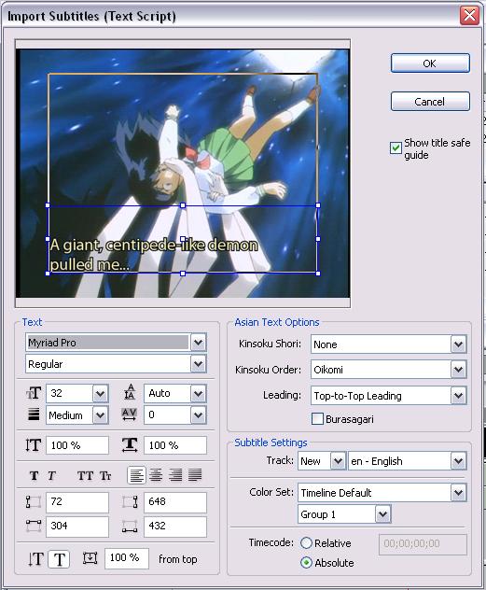Click the tracking AV icon
The width and height of the screenshot is (486, 590).
[129, 414]
